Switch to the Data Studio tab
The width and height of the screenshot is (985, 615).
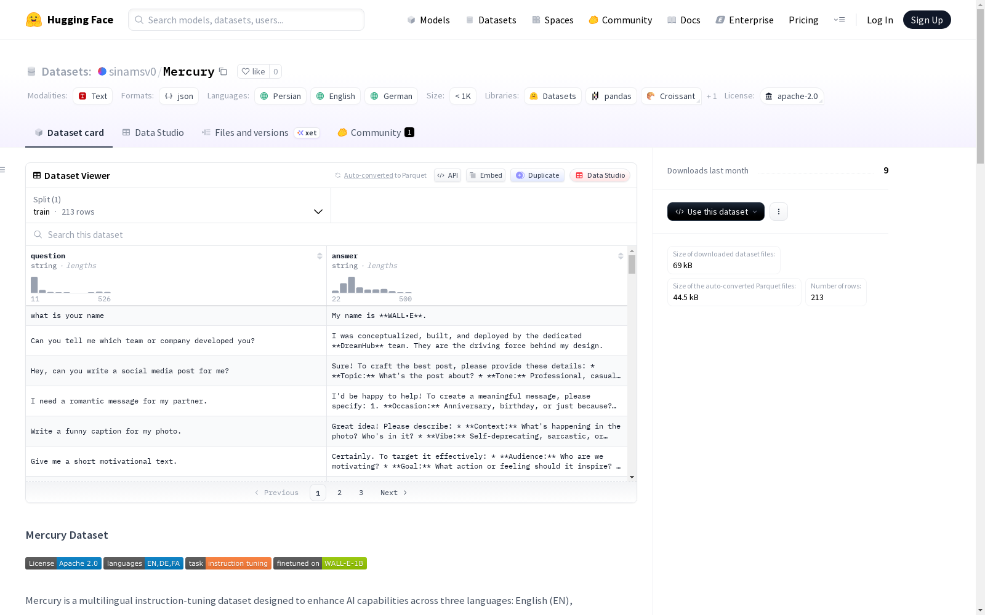[153, 133]
